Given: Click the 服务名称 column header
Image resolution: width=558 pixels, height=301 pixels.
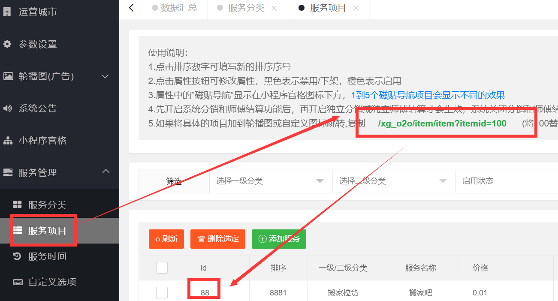Looking at the screenshot, I should 421,268.
